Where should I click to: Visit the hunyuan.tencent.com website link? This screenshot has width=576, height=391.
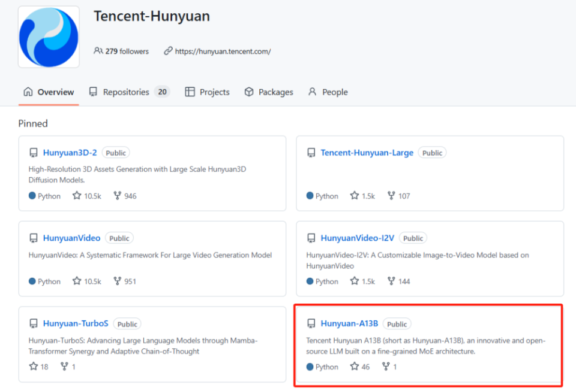pos(223,51)
